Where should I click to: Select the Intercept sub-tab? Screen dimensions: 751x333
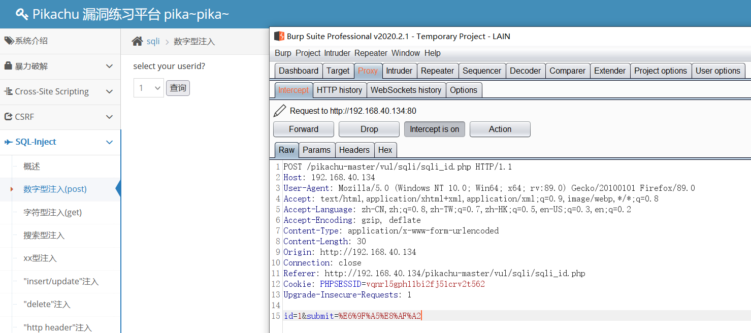coord(293,90)
